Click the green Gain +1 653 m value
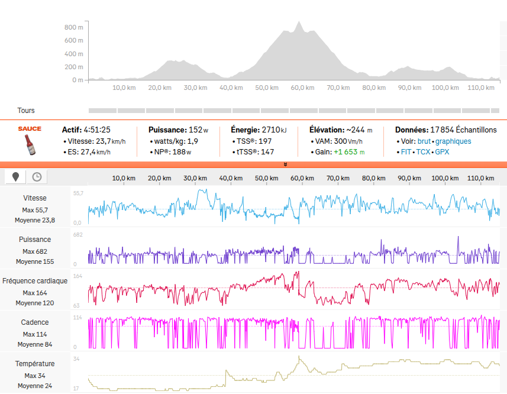 pos(348,152)
